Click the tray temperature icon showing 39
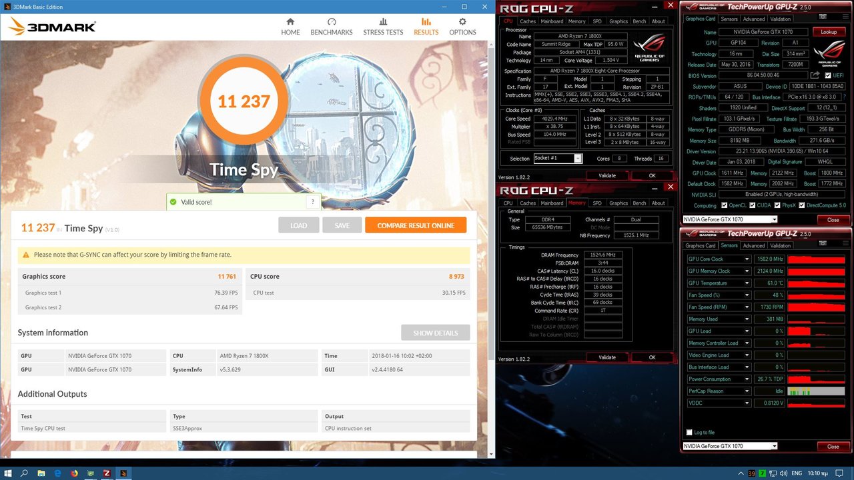 (x=752, y=473)
